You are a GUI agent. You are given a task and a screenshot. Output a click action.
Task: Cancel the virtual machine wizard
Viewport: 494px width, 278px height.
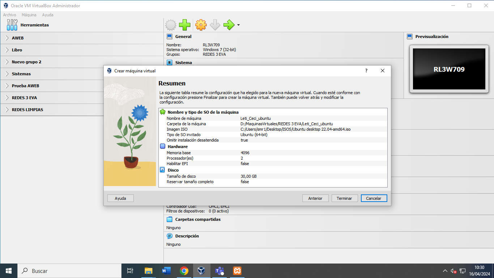pyautogui.click(x=374, y=198)
